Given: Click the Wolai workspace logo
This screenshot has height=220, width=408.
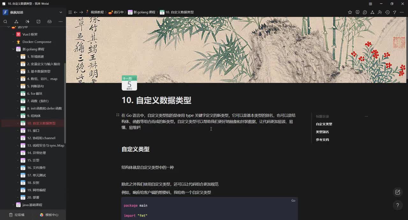Looking at the screenshot, I should click(5, 12).
